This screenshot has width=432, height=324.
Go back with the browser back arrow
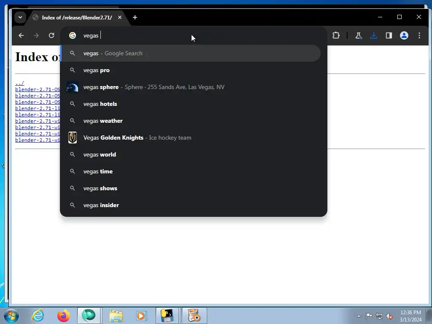click(21, 35)
